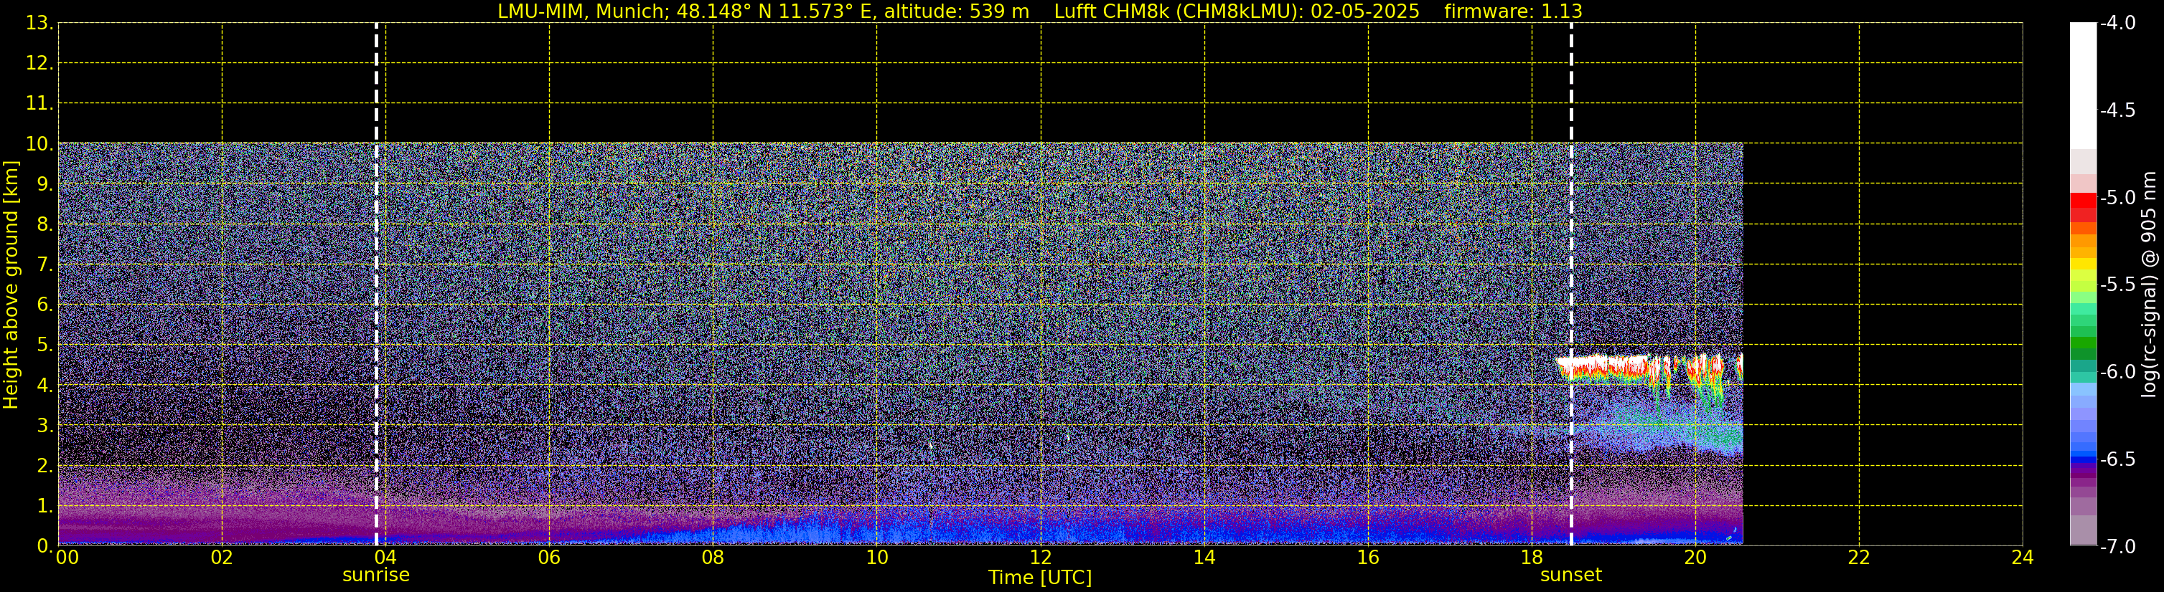The width and height of the screenshot is (2164, 592).
Task: Click the 13 km tick label on the height axis
Action: click(39, 23)
